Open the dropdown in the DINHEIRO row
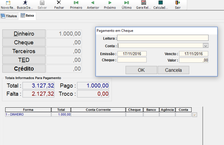The height and width of the screenshot is (145, 224). point(195,115)
